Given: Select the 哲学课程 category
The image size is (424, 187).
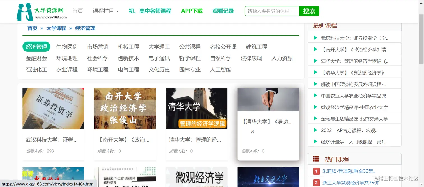Looking at the screenshot, I should (x=190, y=58).
